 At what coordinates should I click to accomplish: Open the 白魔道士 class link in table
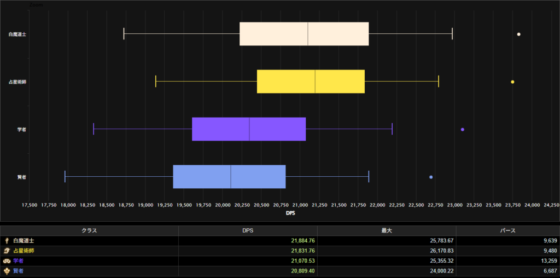(x=24, y=241)
